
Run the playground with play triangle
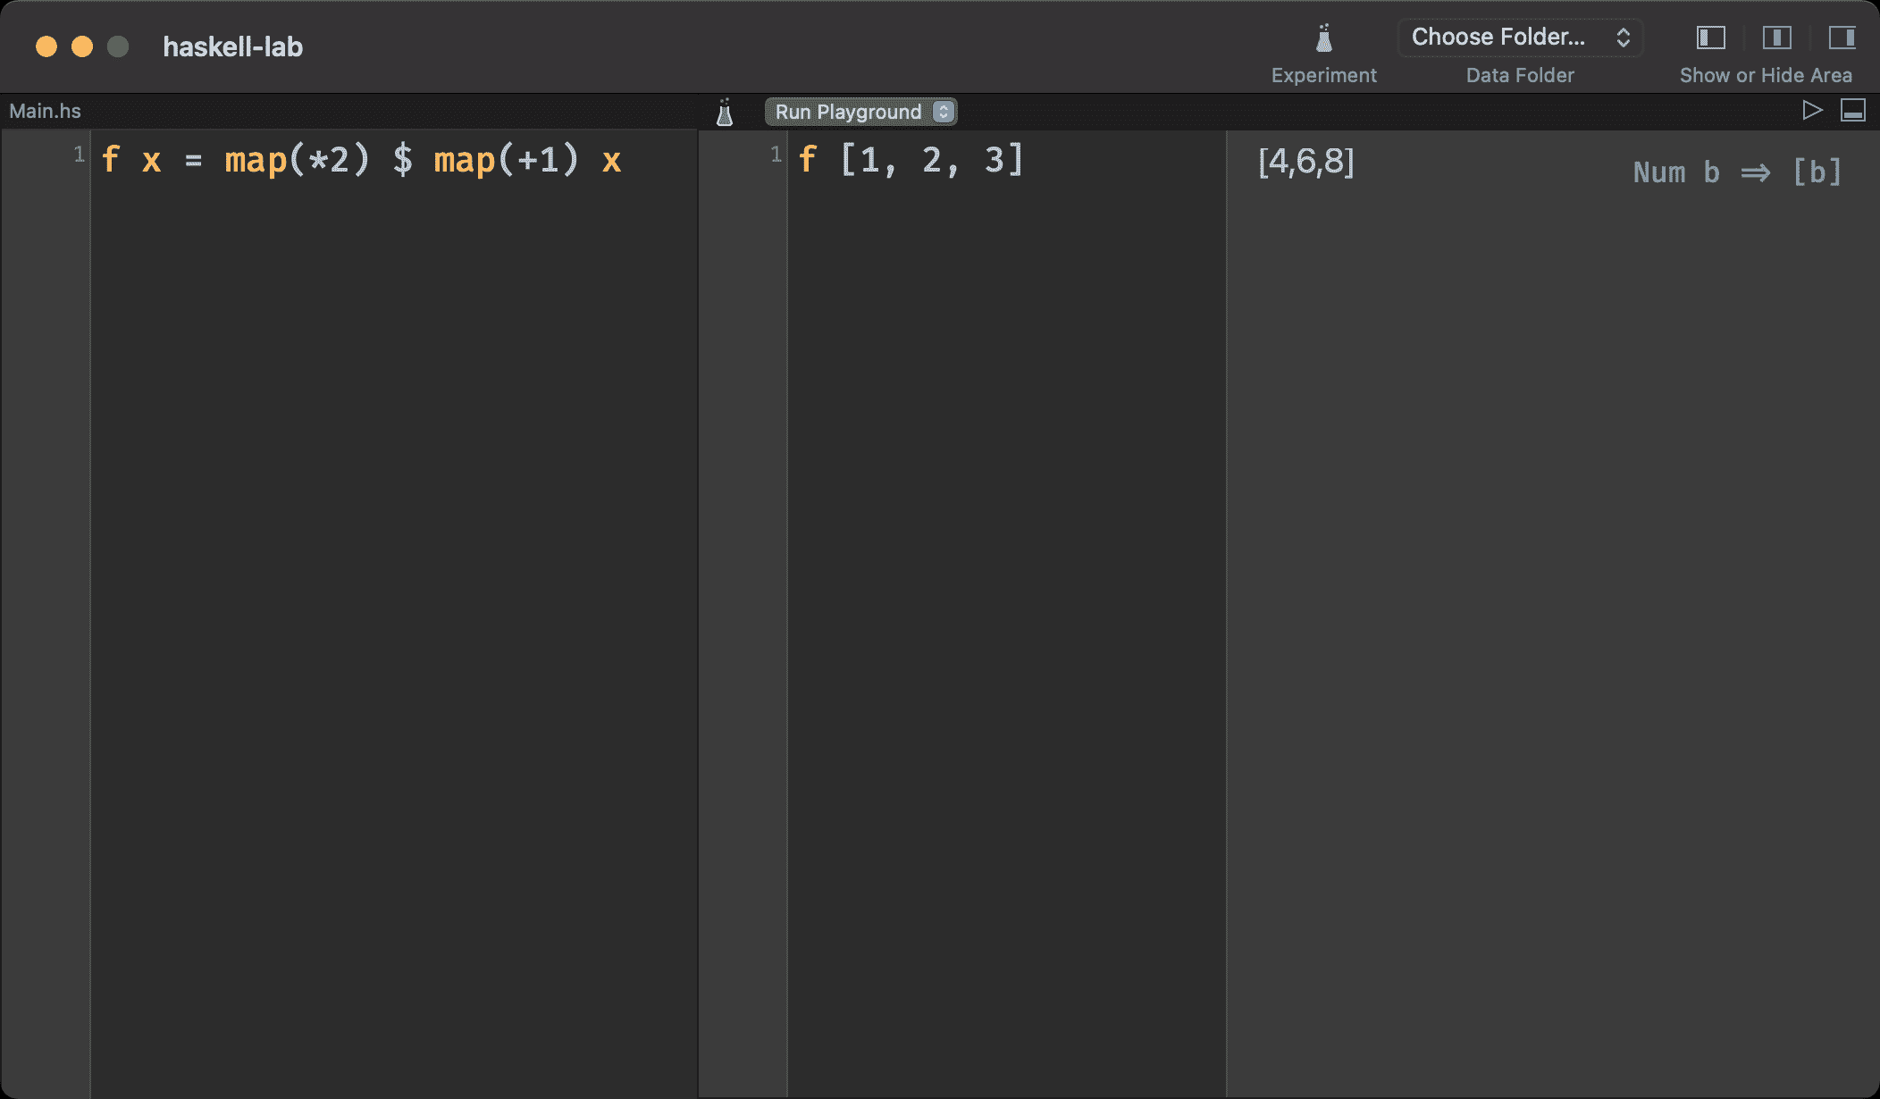1812,110
